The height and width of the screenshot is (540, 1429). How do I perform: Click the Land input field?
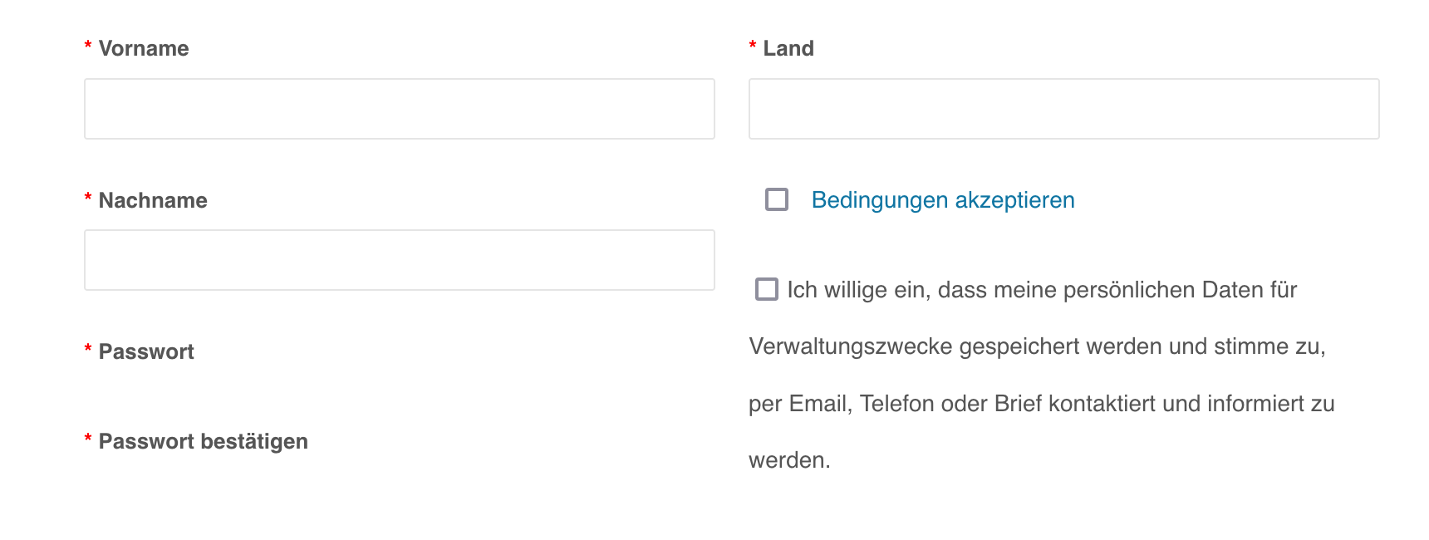[x=1063, y=109]
